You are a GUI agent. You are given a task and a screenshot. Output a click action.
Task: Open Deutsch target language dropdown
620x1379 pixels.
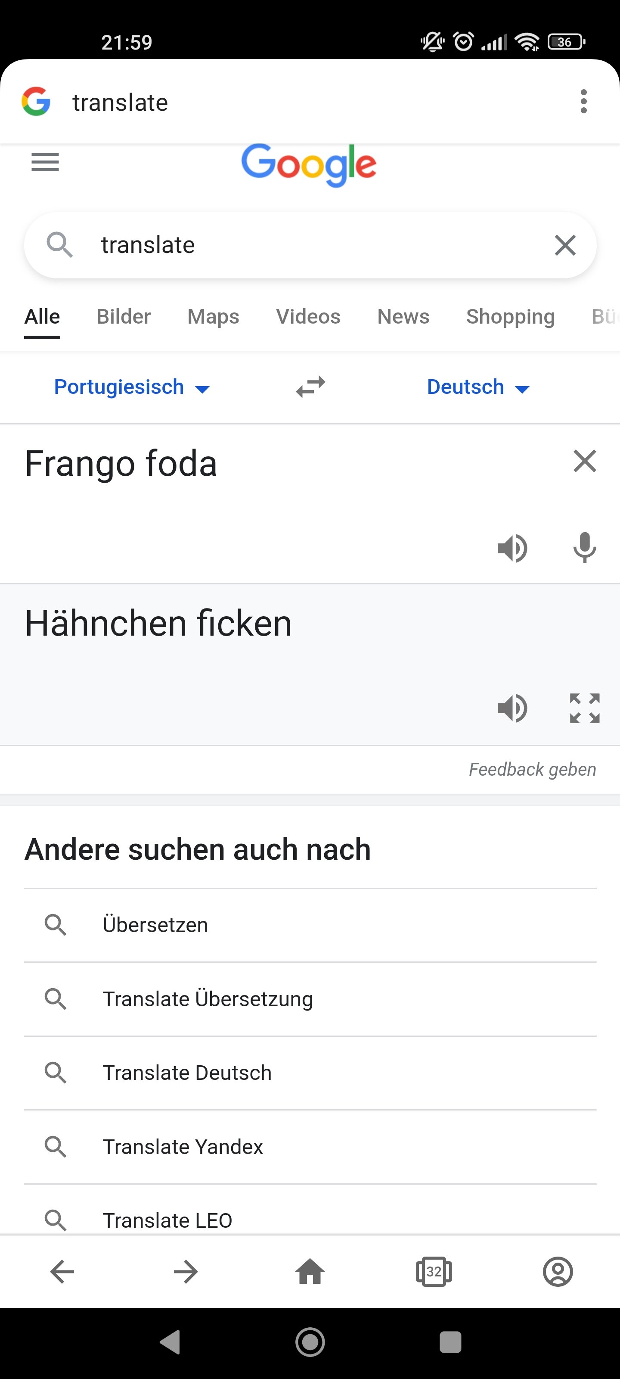tap(478, 387)
